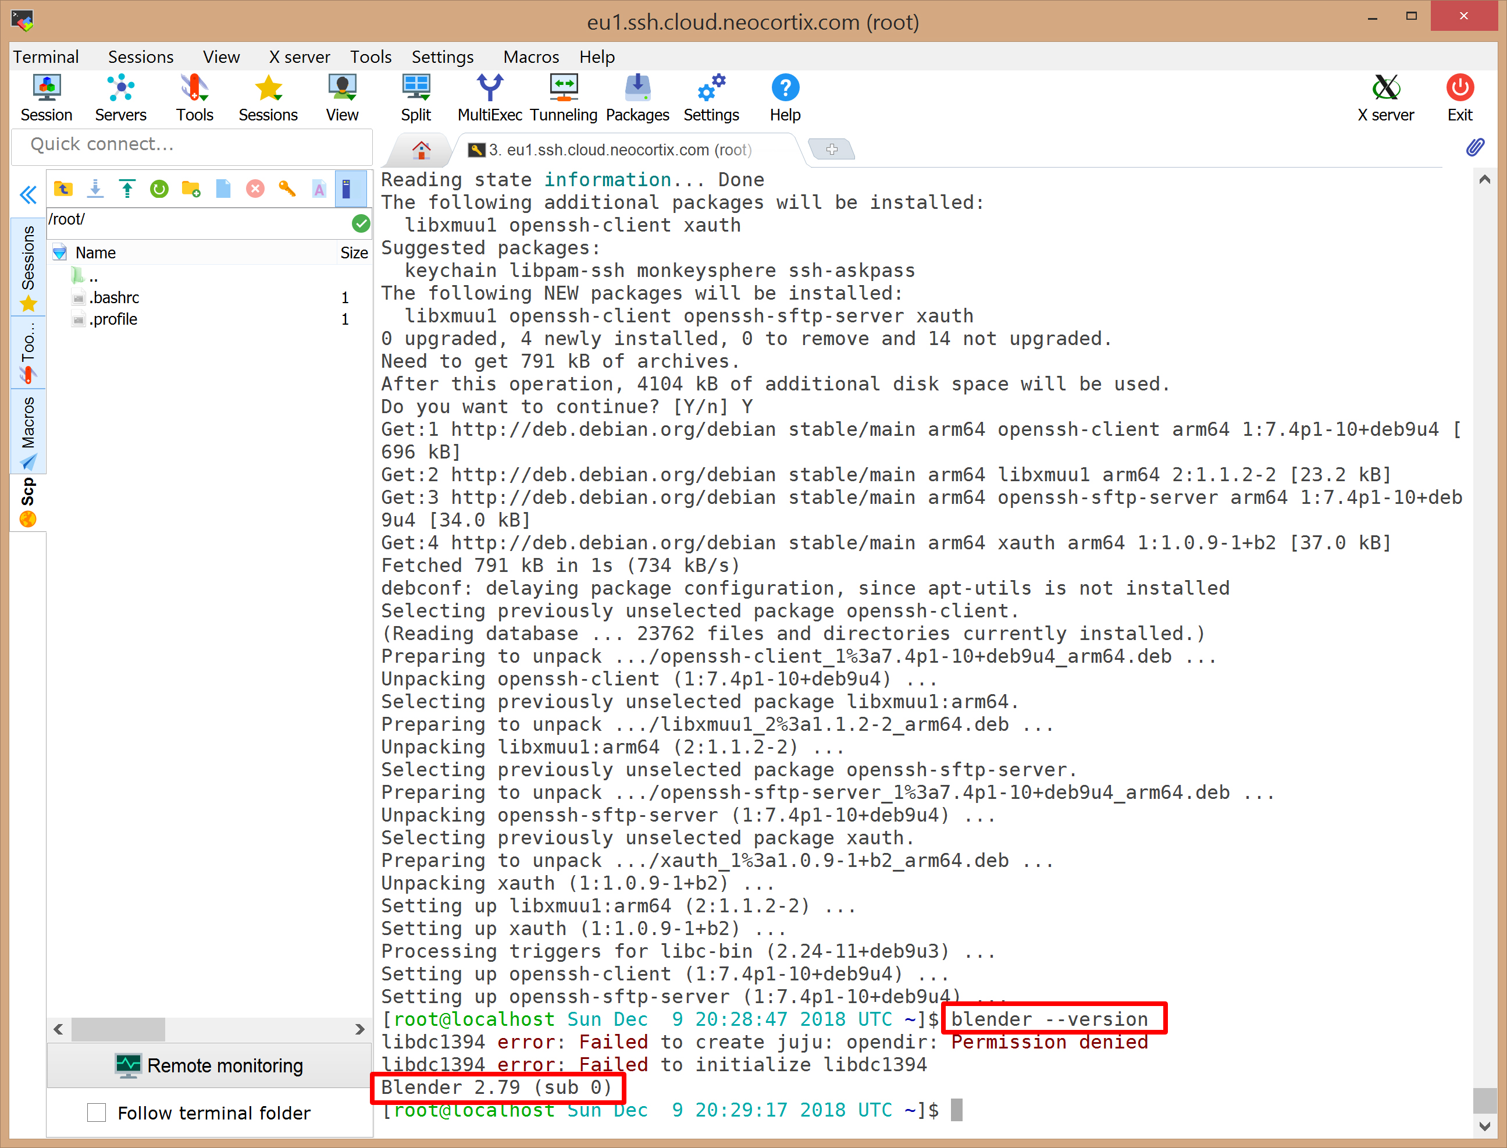1507x1148 pixels.
Task: Click the Help question mark icon
Action: pyautogui.click(x=785, y=98)
